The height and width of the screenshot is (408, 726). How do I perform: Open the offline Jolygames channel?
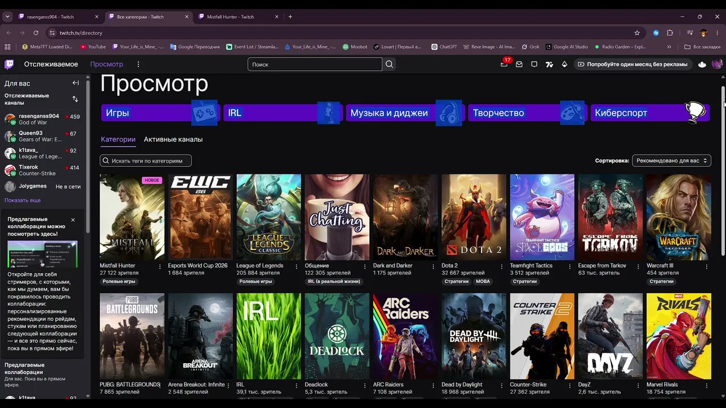[x=42, y=186]
